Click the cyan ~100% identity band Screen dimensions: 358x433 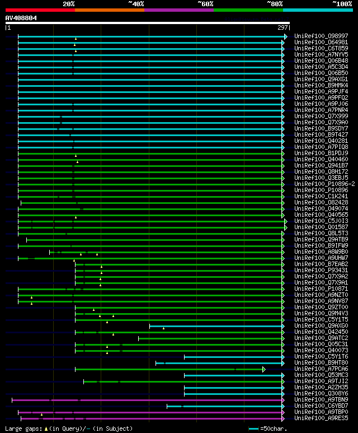[318, 10]
